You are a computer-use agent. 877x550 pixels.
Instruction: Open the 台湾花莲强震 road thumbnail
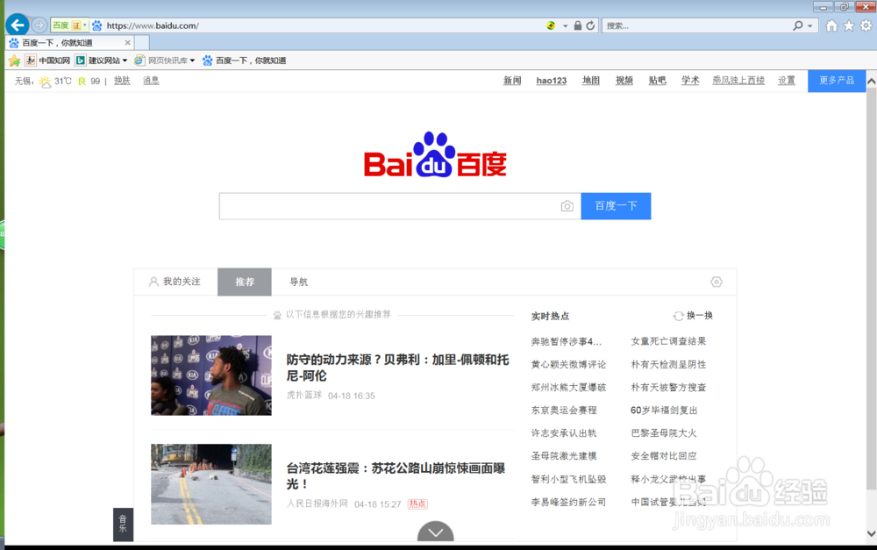pyautogui.click(x=210, y=484)
